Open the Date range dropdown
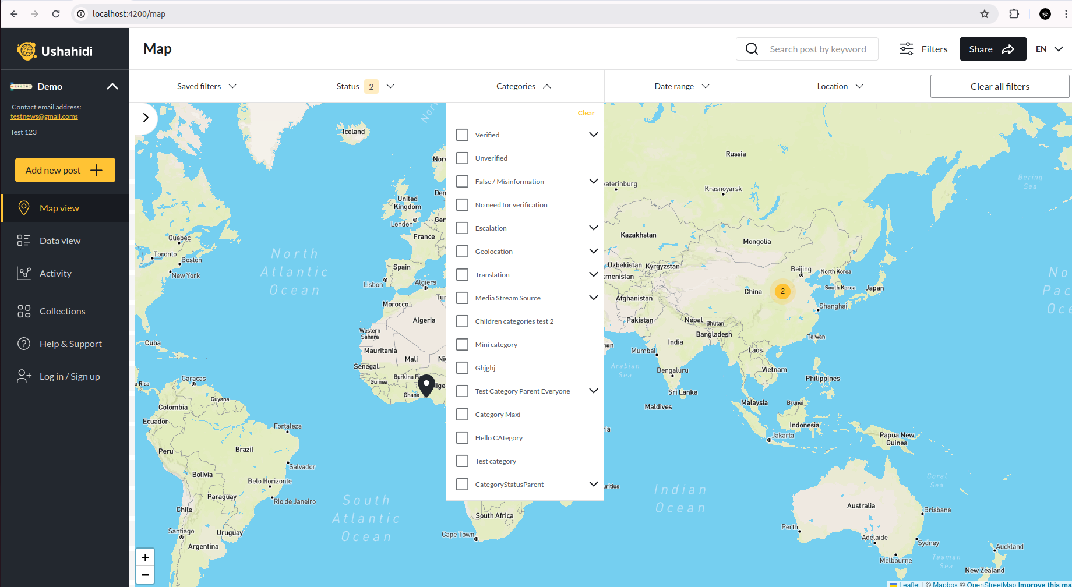1072x587 pixels. [683, 86]
